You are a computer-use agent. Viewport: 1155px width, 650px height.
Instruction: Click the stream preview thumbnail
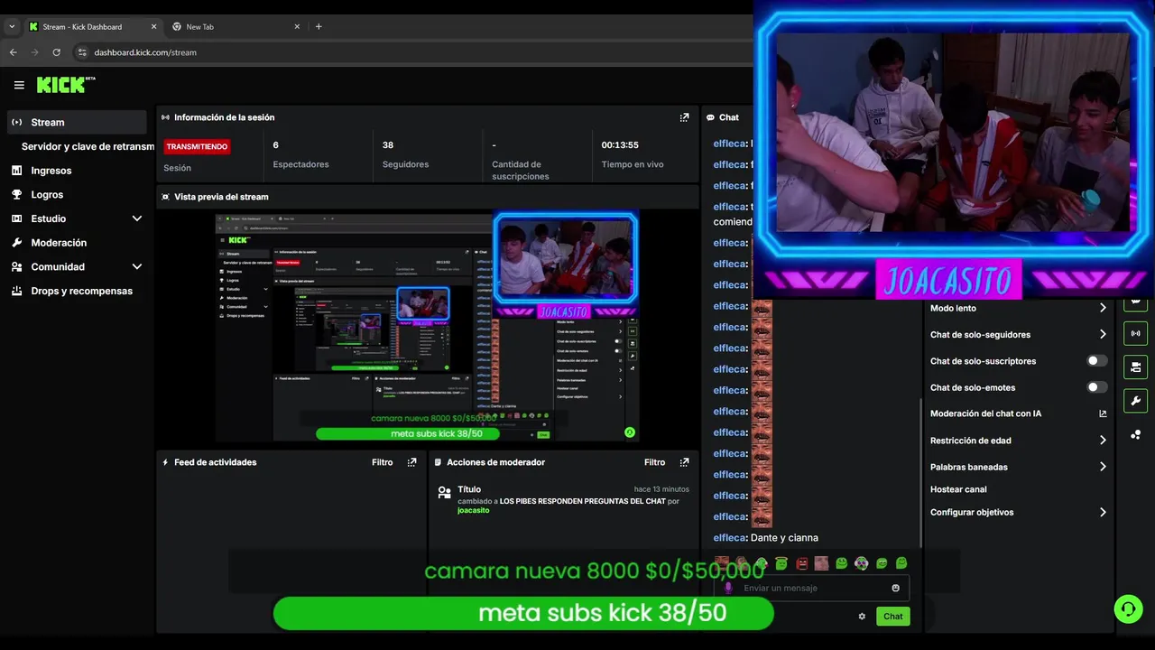427,327
